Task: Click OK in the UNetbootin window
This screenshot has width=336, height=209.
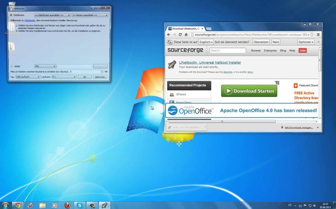Action: click(84, 77)
